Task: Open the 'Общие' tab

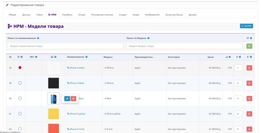Action: click(12, 14)
